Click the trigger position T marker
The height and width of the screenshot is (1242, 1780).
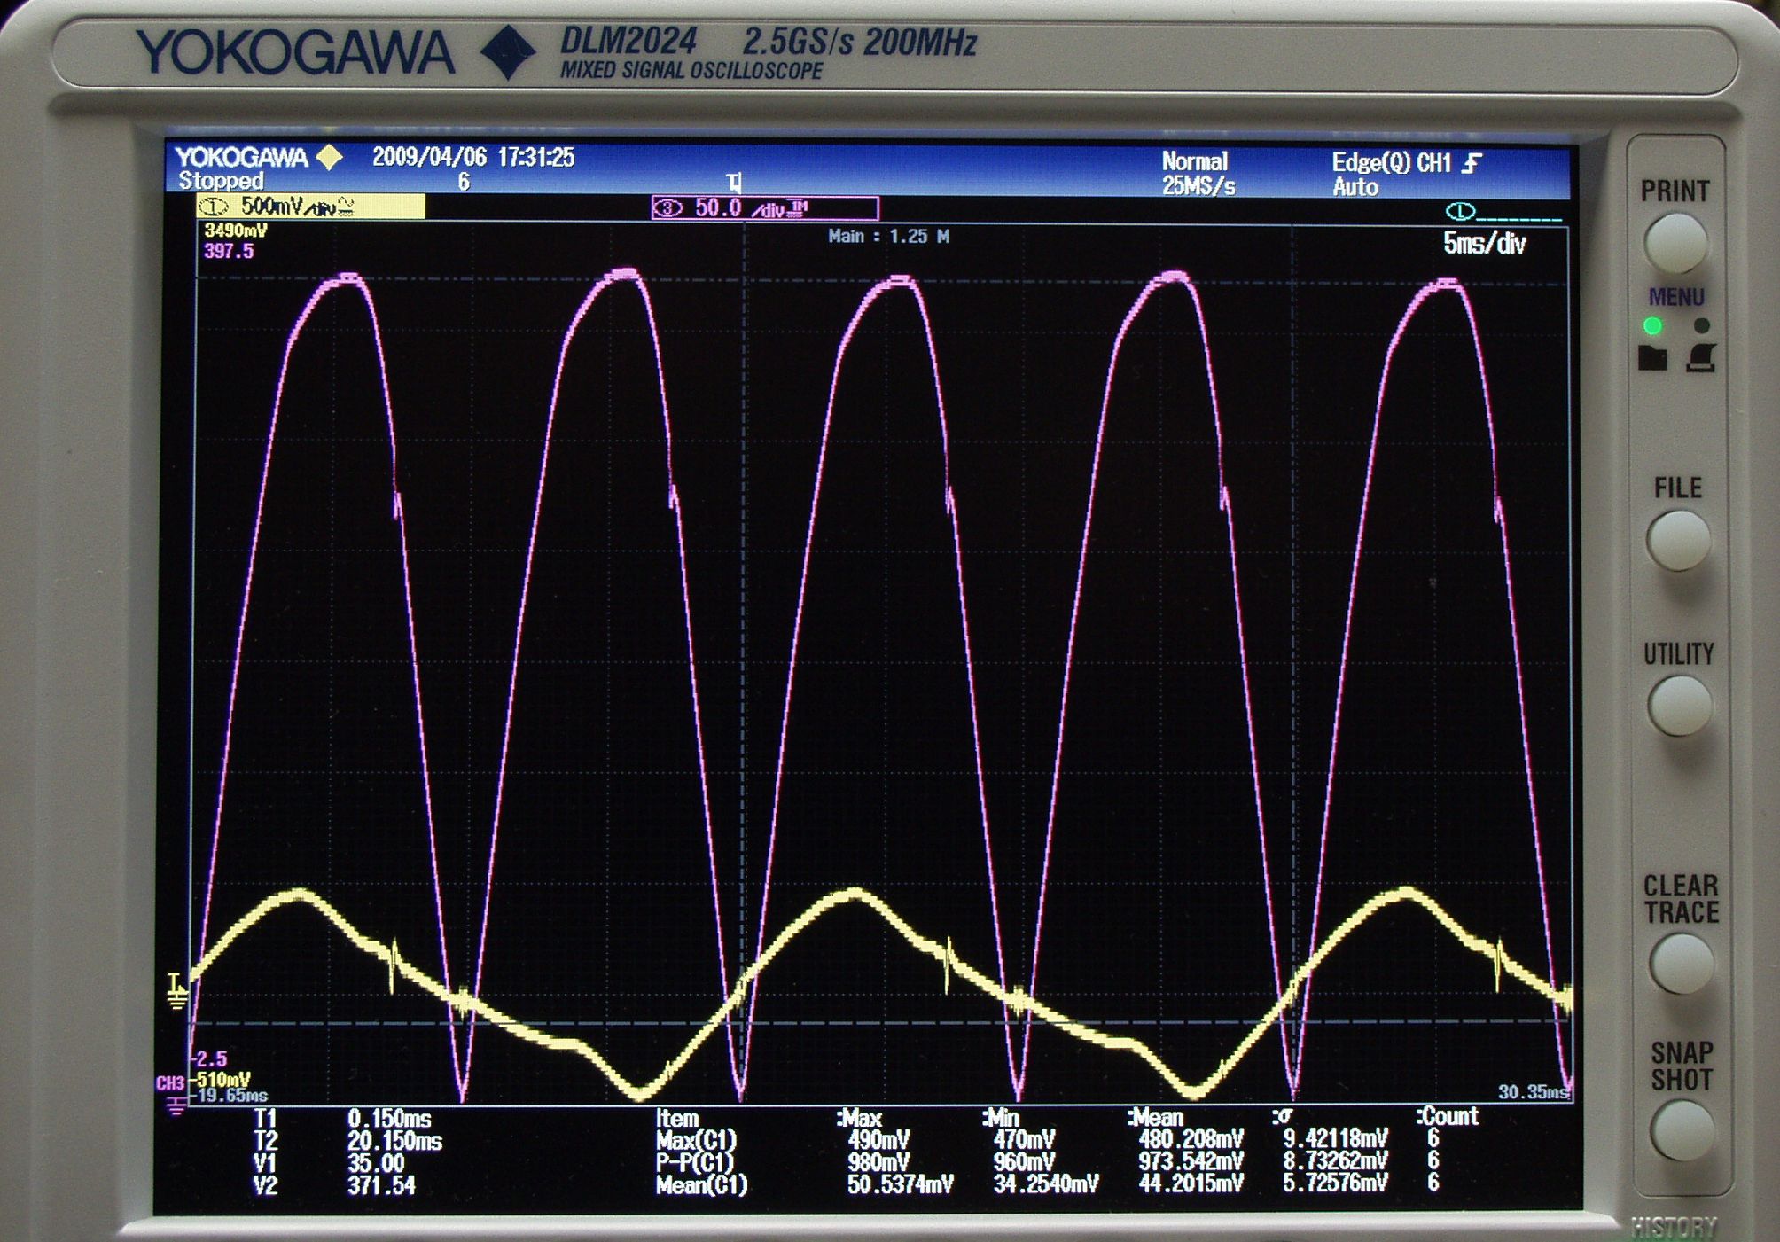pos(734,184)
